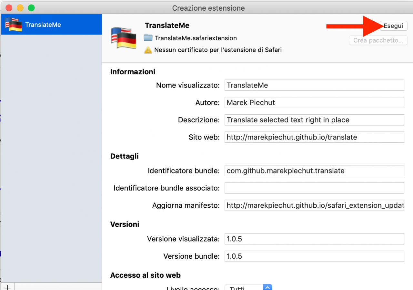The image size is (413, 290).
Task: Click the empty Identificatore bundle associato field
Action: click(314, 188)
